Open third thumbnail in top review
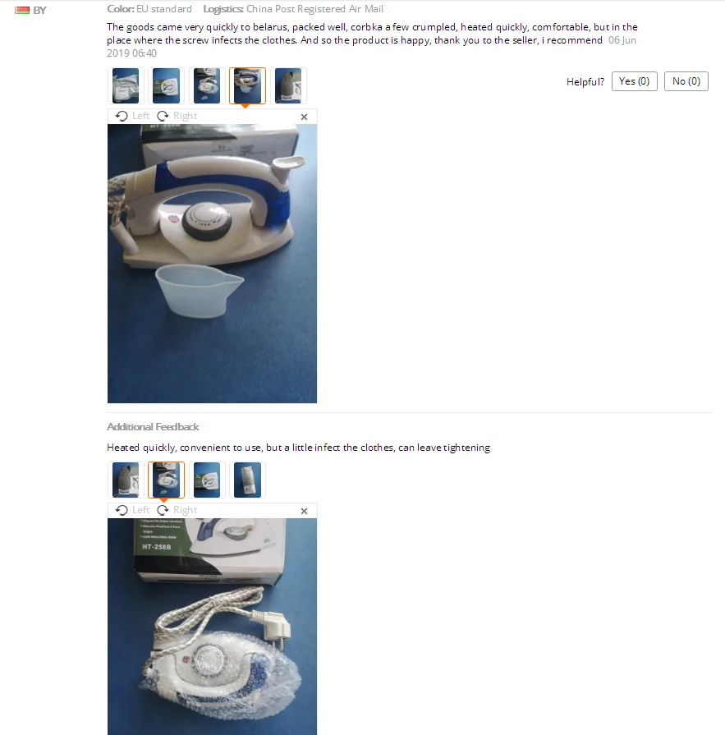This screenshot has height=735, width=725. [x=207, y=85]
